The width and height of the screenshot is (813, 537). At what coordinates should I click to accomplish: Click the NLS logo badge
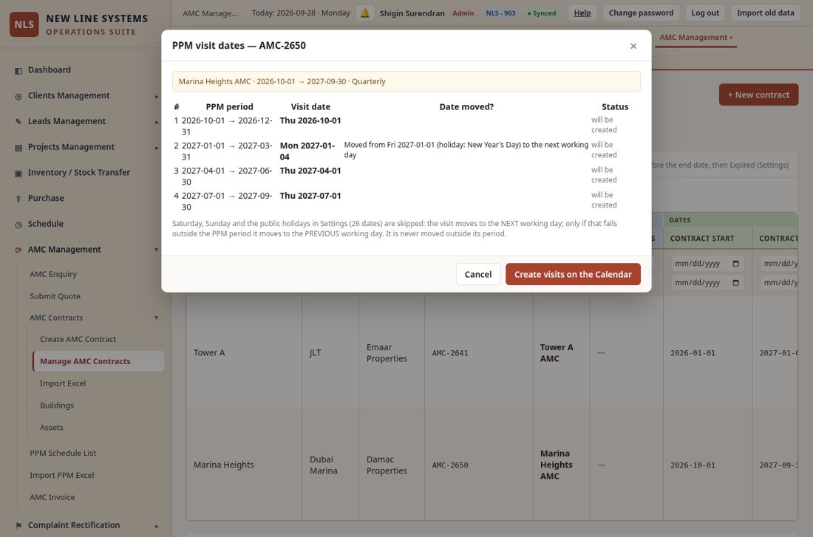pos(24,24)
